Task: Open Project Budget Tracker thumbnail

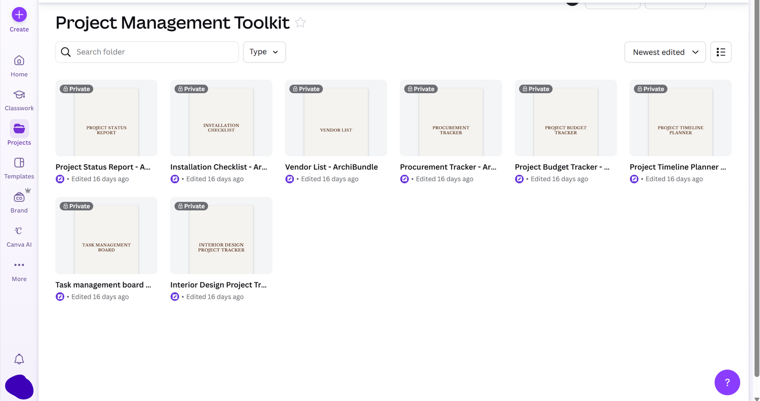Action: coord(566,118)
